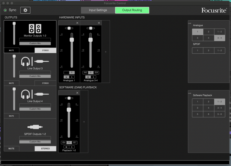Select Software Playback pair 3-4
The width and height of the screenshot is (231, 166).
coord(219,108)
